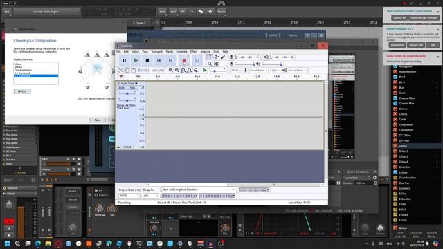The height and width of the screenshot is (249, 443).
Task: Click the green Play button in Audacity
Action: click(x=136, y=60)
